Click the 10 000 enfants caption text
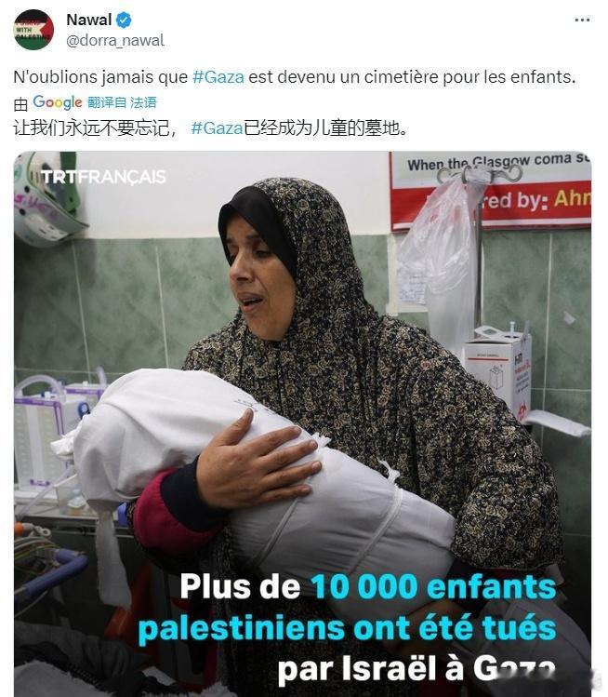 click(x=433, y=587)
